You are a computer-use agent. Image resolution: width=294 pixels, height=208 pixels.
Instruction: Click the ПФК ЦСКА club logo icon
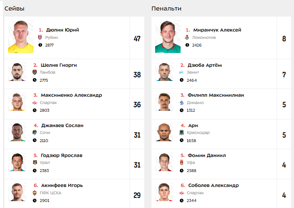[34, 193]
